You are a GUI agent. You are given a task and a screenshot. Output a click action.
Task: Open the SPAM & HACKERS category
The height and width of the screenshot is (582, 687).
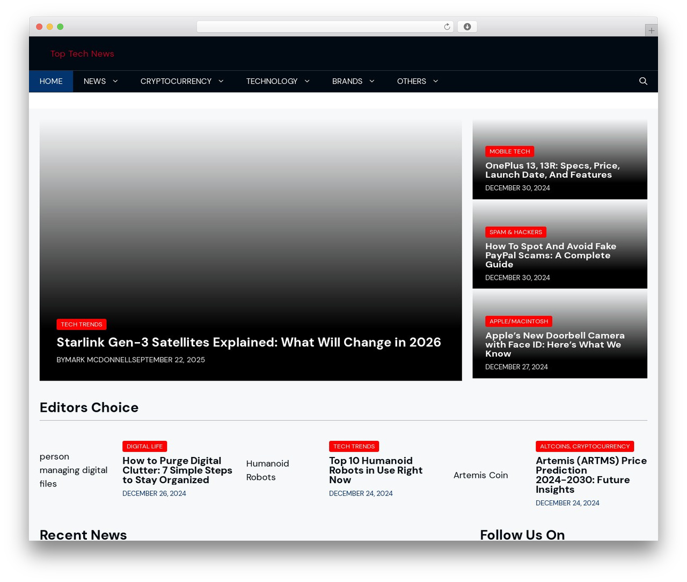coord(515,232)
